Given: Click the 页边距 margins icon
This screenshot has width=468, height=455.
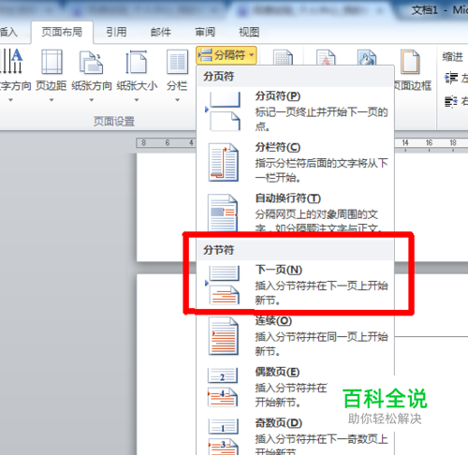Looking at the screenshot, I should pos(51,62).
